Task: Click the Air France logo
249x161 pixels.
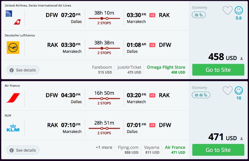Action: (13, 98)
